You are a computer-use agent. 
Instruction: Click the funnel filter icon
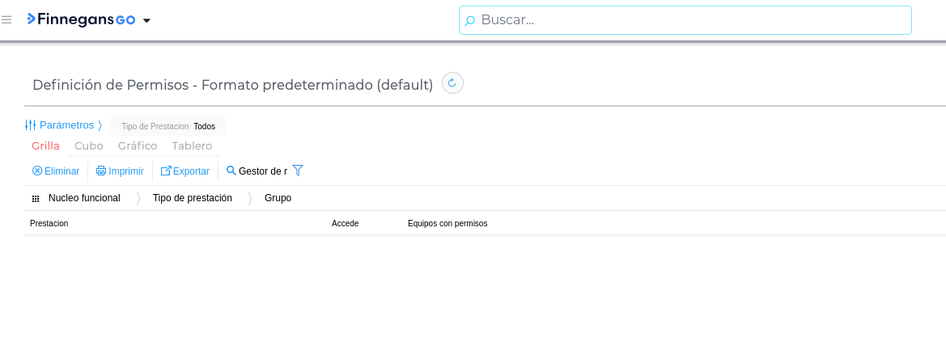pos(298,171)
